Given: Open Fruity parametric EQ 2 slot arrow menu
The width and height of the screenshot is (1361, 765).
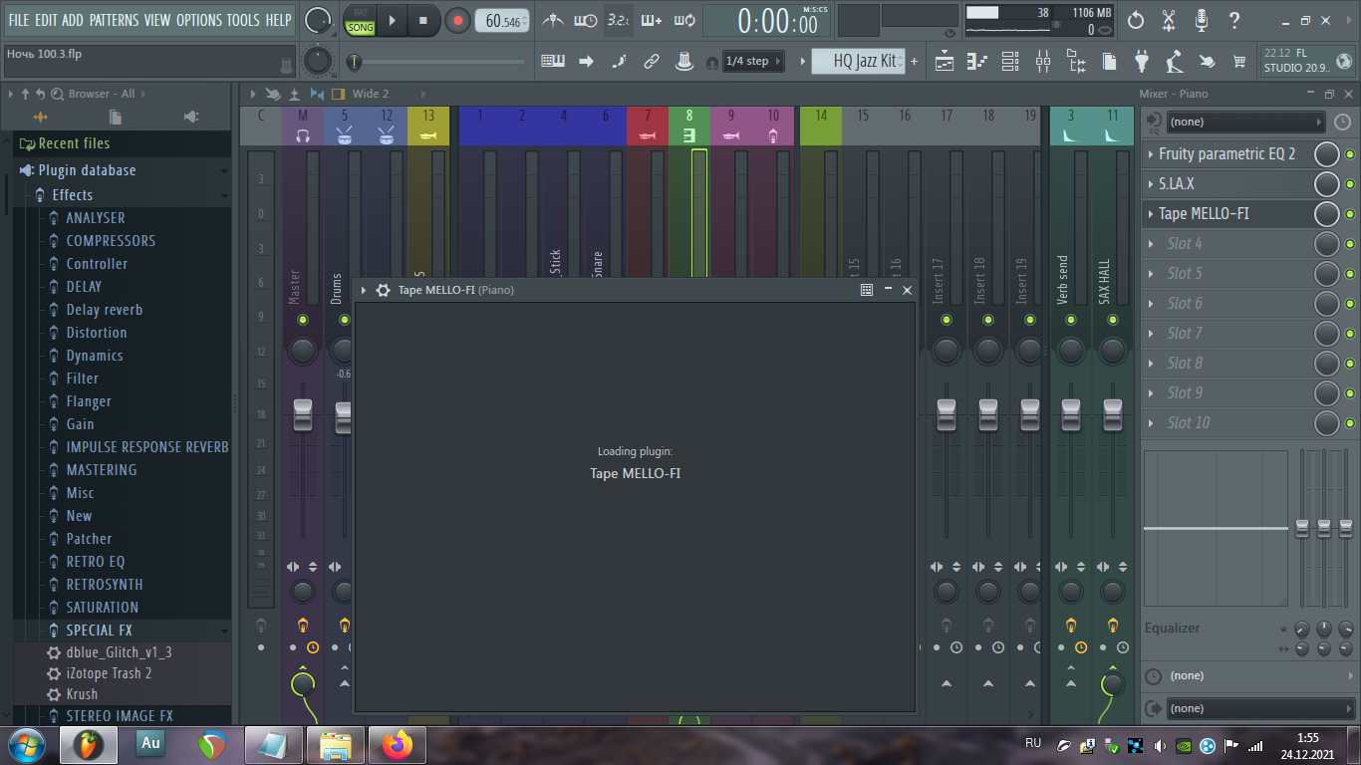Looking at the screenshot, I should [x=1151, y=154].
